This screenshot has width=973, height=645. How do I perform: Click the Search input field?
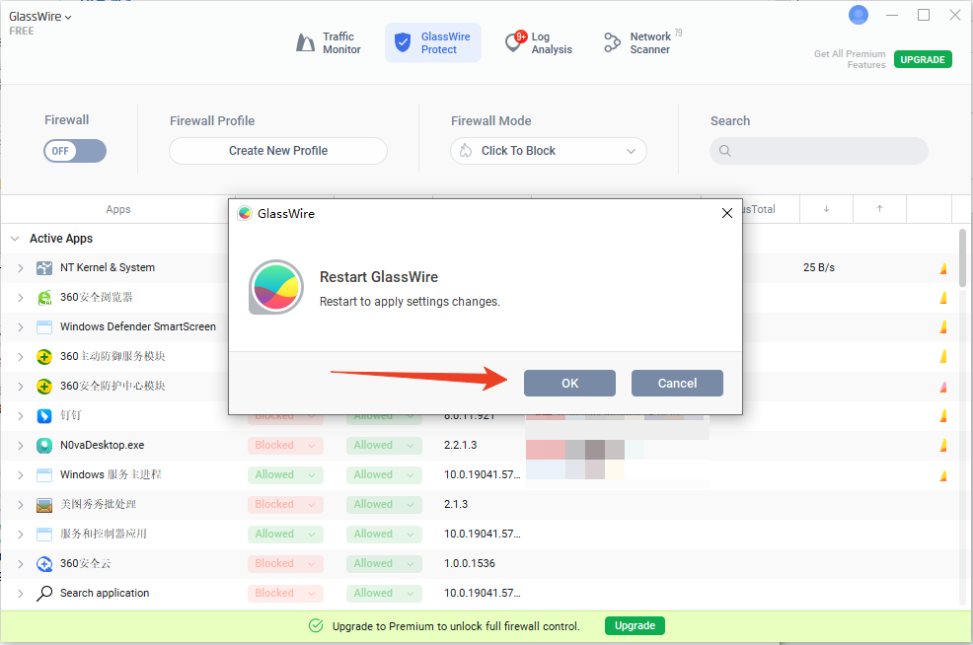(818, 151)
